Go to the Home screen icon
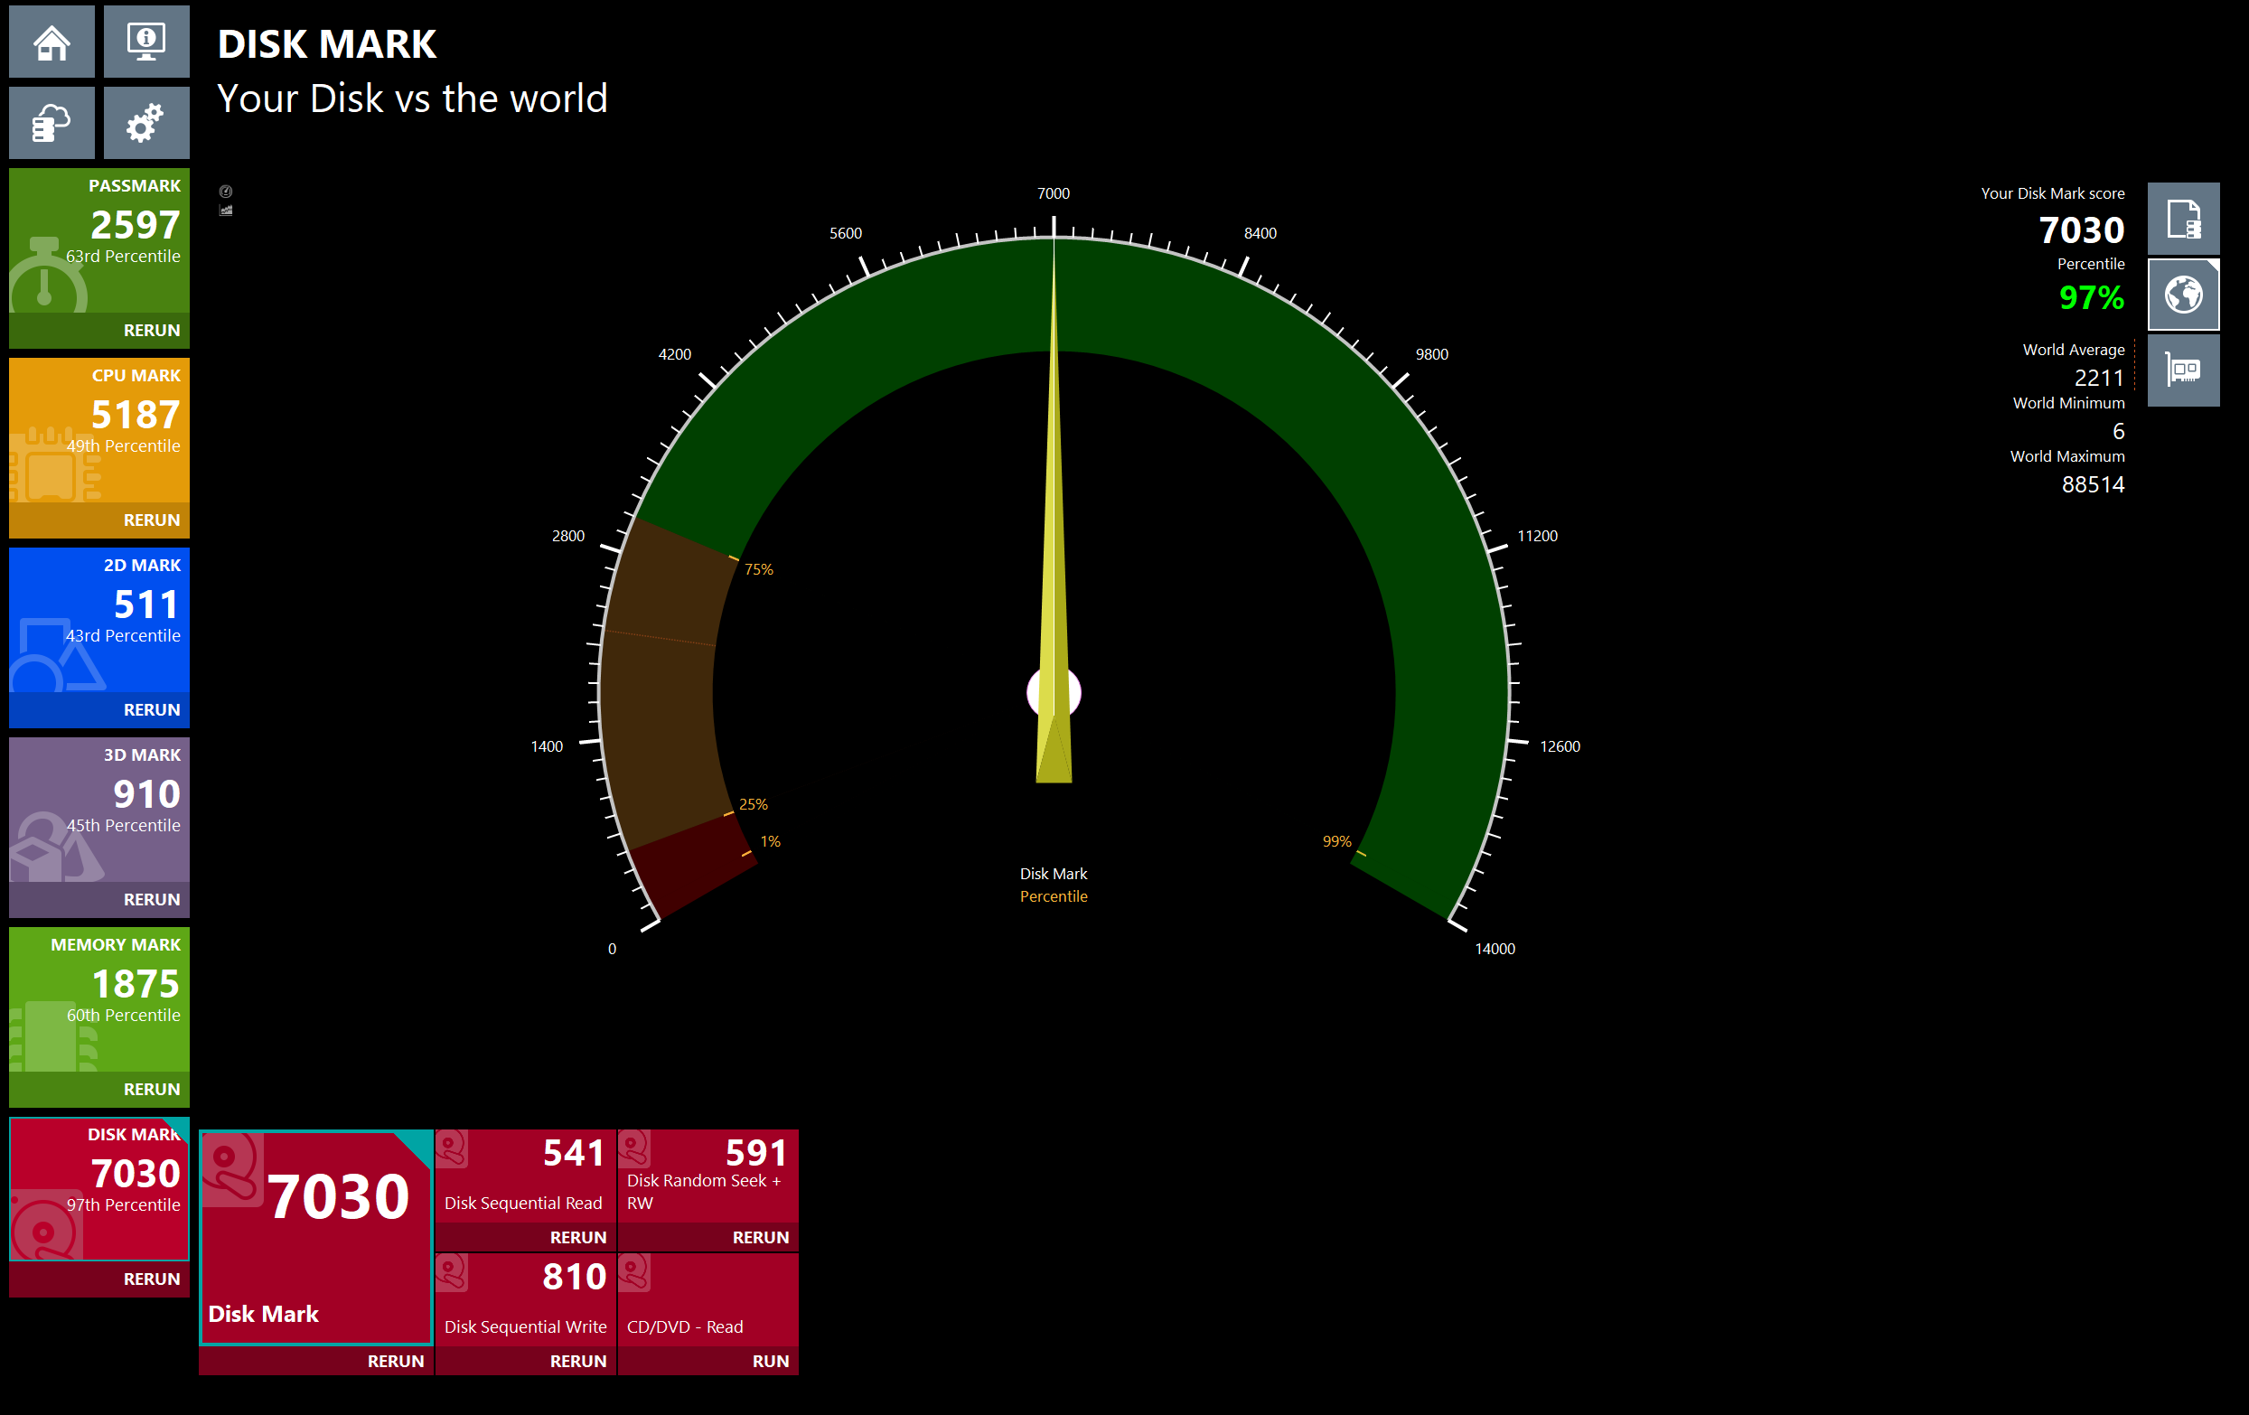This screenshot has width=2249, height=1415. (52, 41)
